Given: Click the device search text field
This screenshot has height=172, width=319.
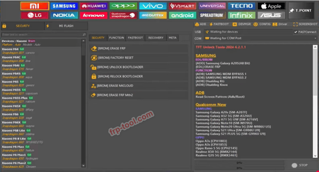Looking at the screenshot, I should (42, 35).
